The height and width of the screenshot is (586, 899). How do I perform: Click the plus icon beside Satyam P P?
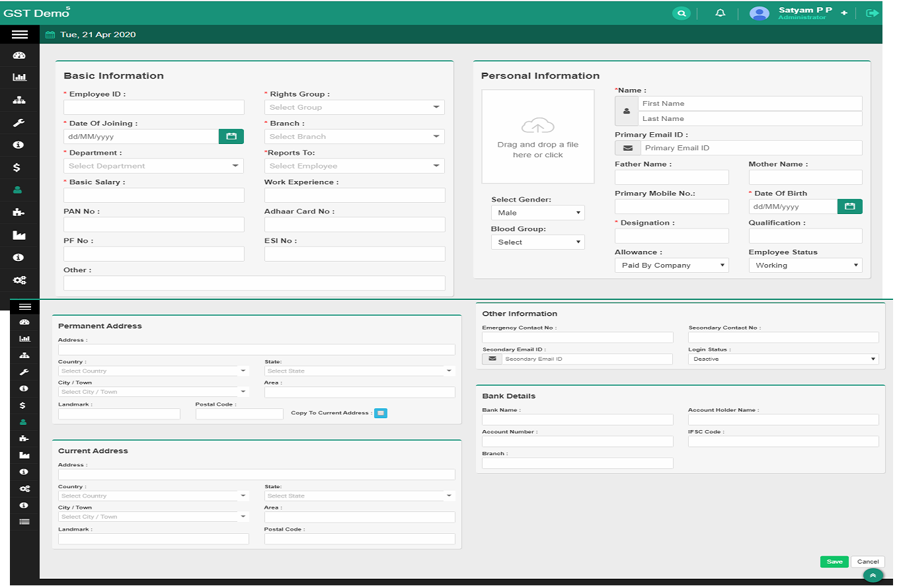tap(844, 13)
